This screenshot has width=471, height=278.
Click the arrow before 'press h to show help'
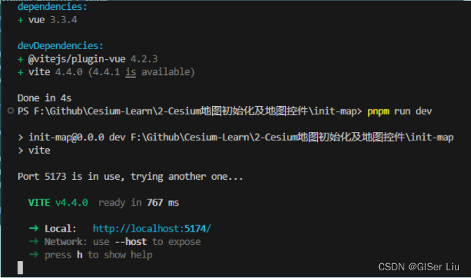pos(34,255)
